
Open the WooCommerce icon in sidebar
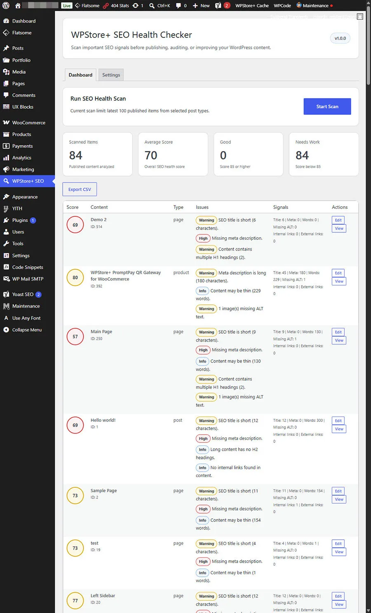(x=6, y=123)
